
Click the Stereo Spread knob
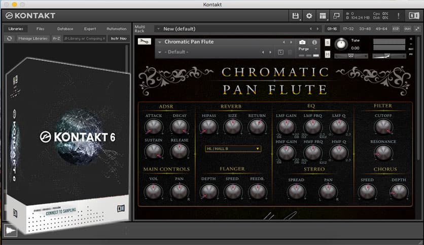click(296, 192)
